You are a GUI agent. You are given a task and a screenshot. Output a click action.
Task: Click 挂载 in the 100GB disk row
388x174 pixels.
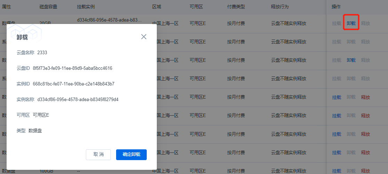337,171
